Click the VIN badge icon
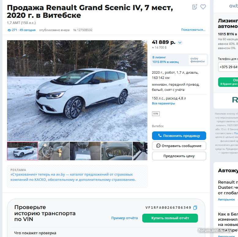 [156, 114]
